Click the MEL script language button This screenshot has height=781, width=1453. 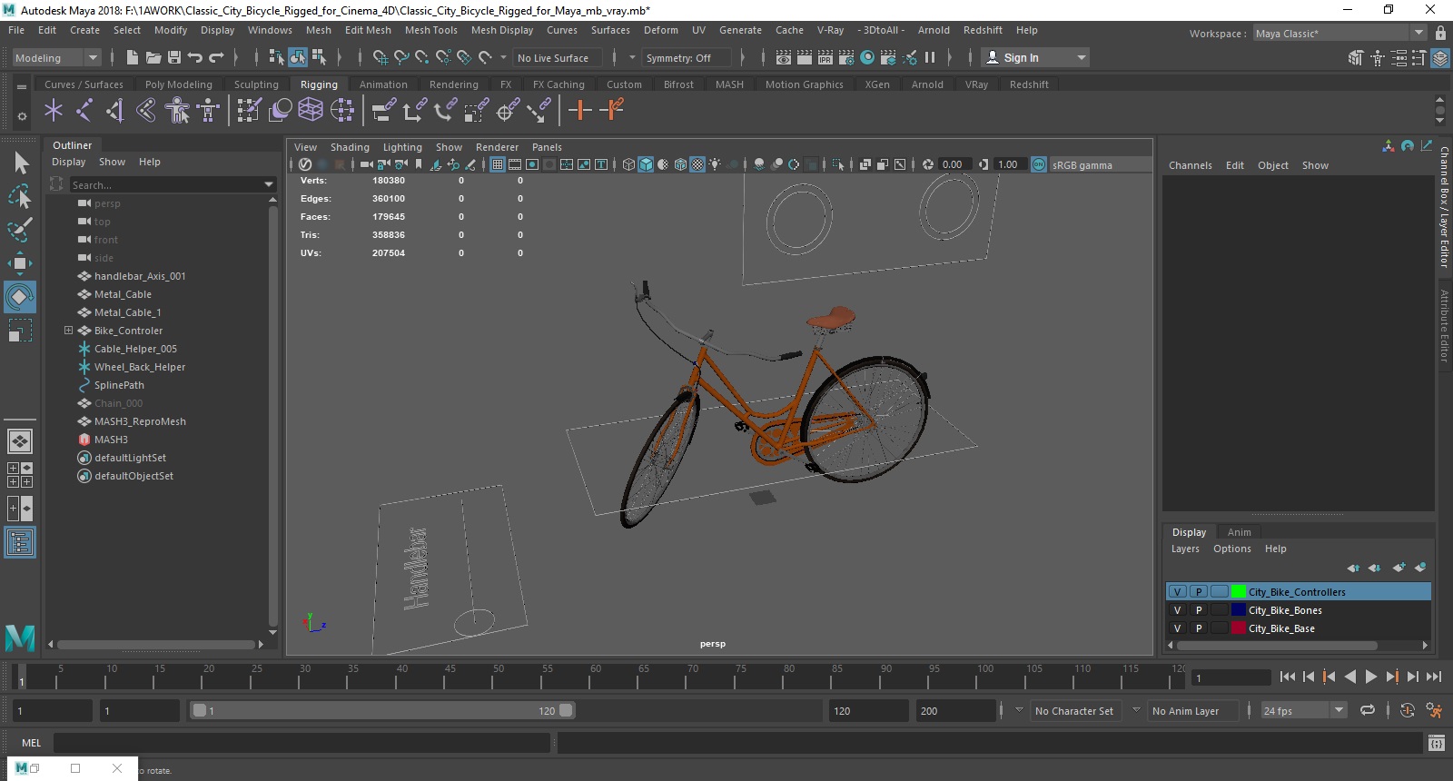31,743
